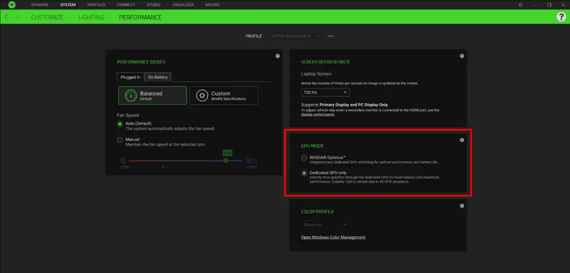The image size is (570, 273).
Task: Open the help question mark icon
Action: pos(561,17)
